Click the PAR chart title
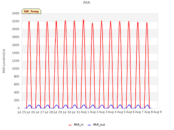Viewport: 174px width, 130px height. (x=86, y=3)
